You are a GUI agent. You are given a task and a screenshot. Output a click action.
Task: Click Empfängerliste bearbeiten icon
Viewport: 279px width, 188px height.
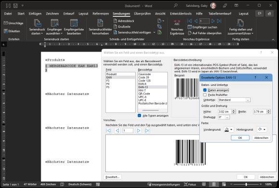coord(74,23)
